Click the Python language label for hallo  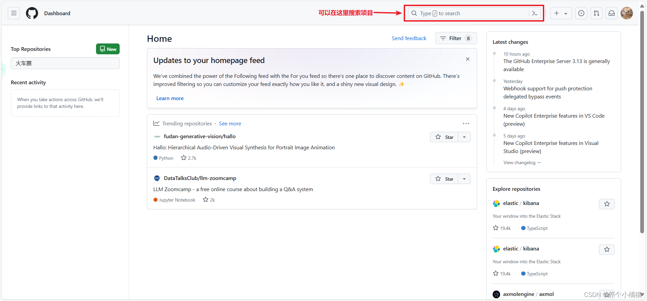[163, 158]
